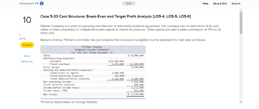Click Net operating income value 3,952,000
This screenshot has height=109, width=259.
coord(137,82)
